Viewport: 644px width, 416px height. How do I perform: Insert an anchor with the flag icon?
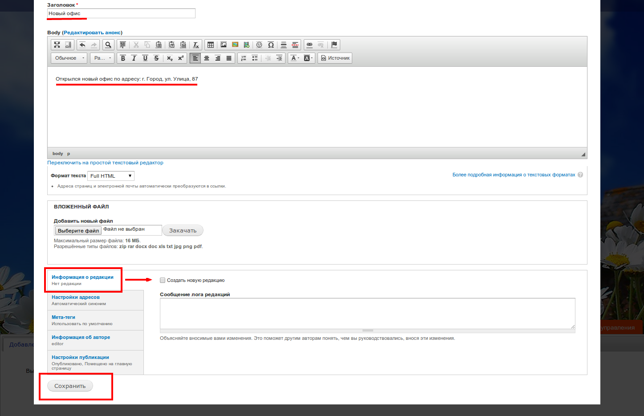[334, 45]
